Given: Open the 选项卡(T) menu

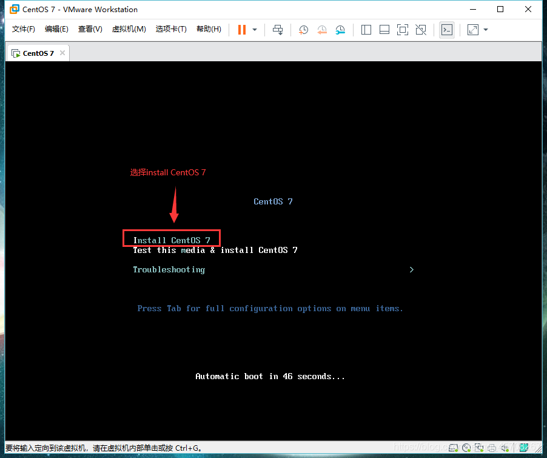Looking at the screenshot, I should coord(171,29).
